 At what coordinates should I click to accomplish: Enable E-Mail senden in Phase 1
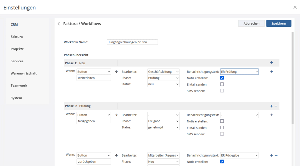pos(222,84)
